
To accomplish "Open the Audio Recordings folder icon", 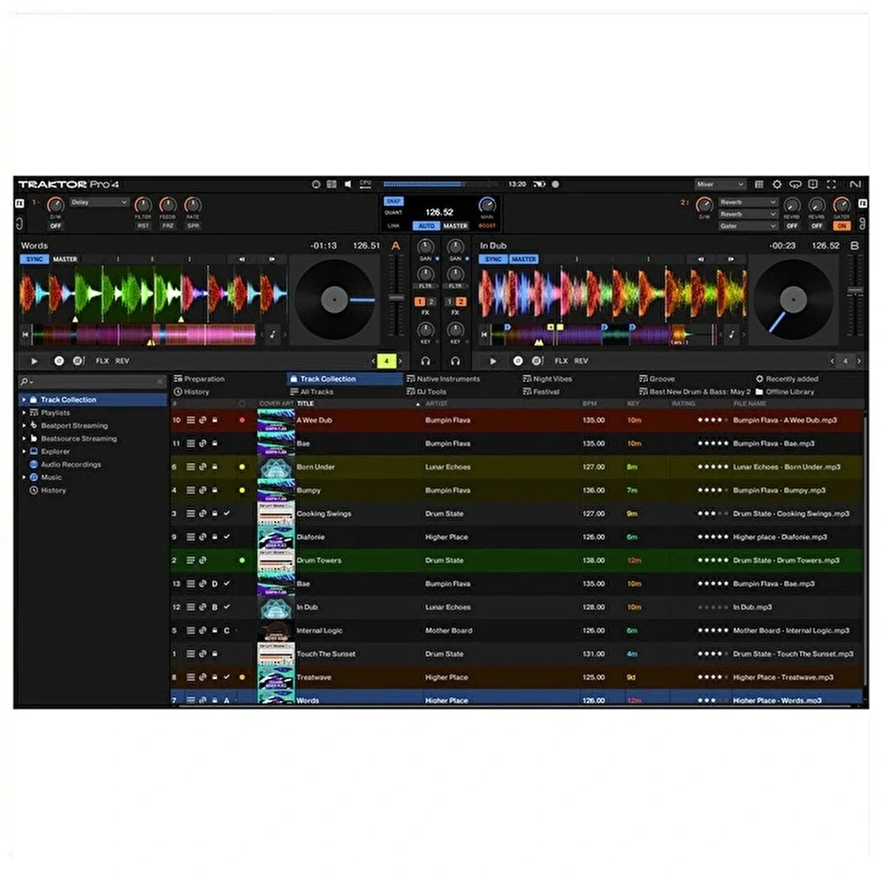I will pyautogui.click(x=34, y=464).
